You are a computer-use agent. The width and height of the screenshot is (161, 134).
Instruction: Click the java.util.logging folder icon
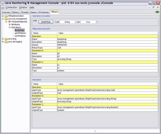[6, 42]
